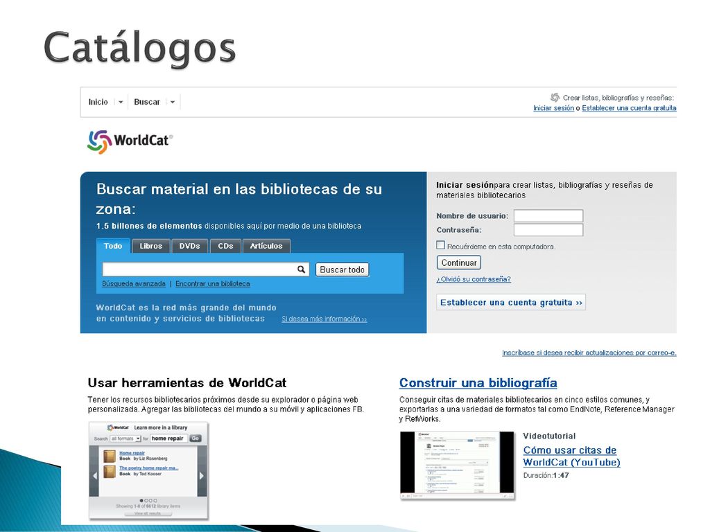The height and width of the screenshot is (532, 710).
Task: Click the magnifier icon in search box
Action: pos(301,269)
